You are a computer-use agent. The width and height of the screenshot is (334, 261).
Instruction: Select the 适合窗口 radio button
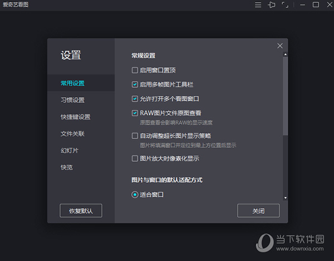(x=135, y=194)
